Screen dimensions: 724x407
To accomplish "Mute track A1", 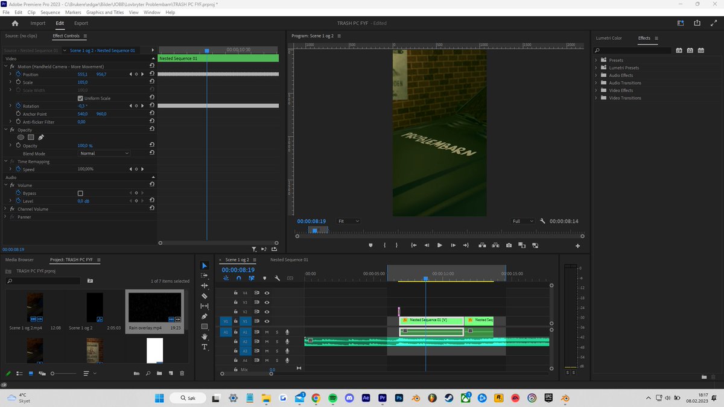I will (267, 332).
